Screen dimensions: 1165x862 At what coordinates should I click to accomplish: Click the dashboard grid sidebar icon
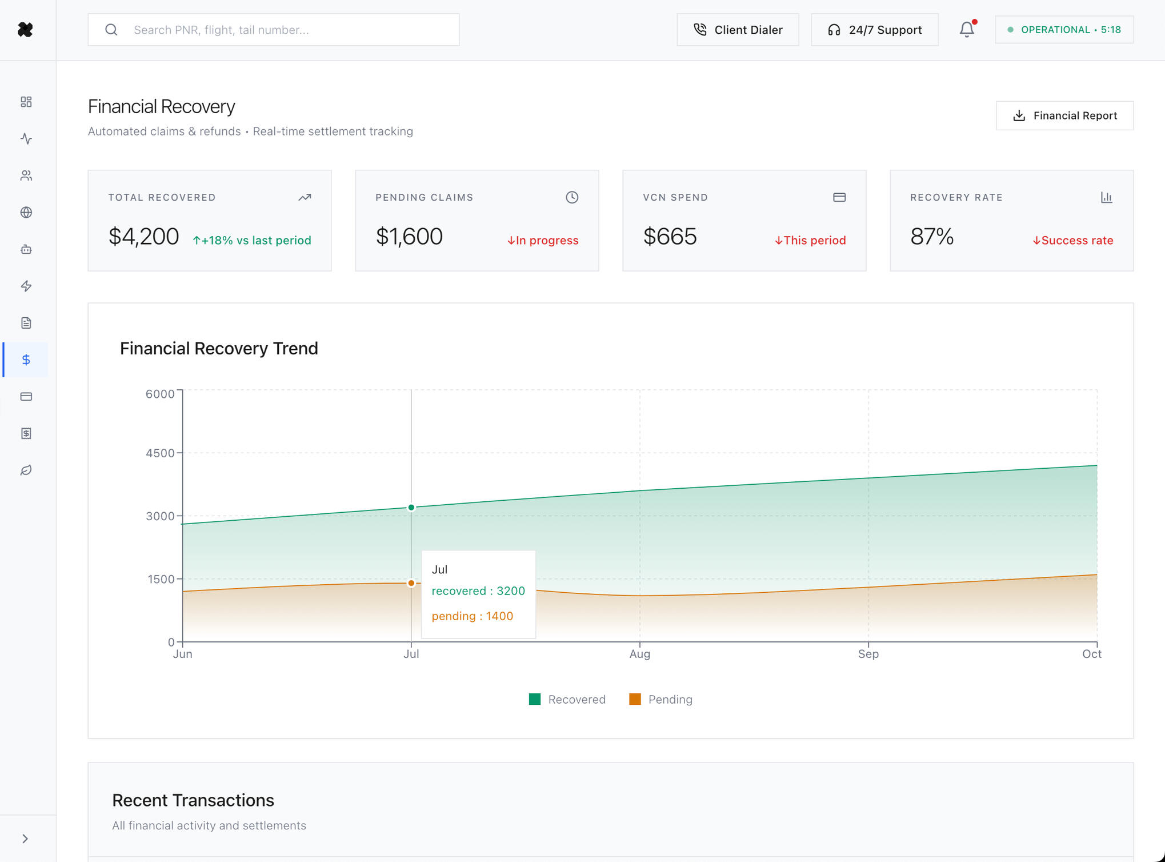[26, 102]
